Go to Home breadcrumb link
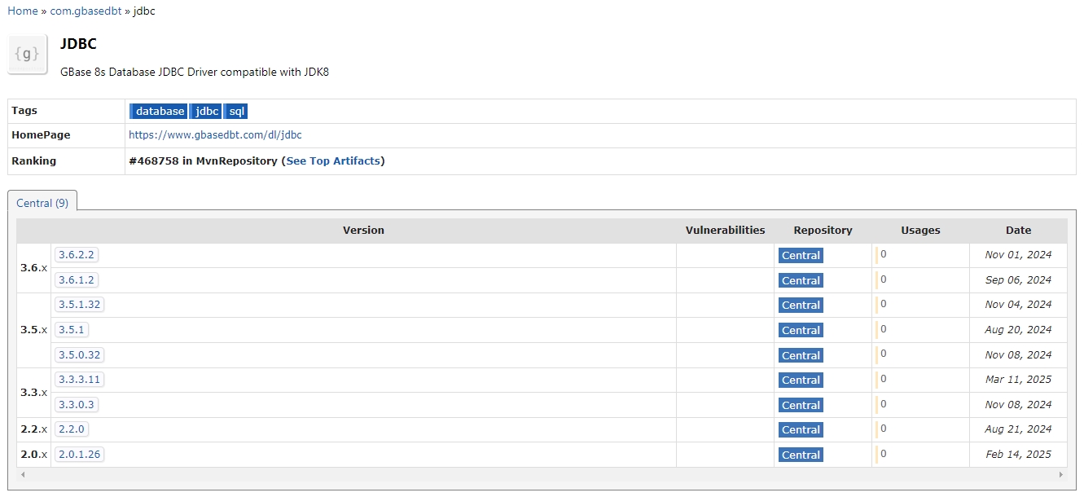 point(23,11)
